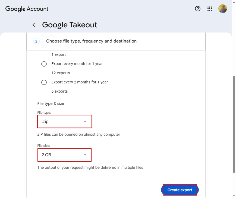
Task: Click the vertical scrollbar thumb
Action: coord(234,124)
